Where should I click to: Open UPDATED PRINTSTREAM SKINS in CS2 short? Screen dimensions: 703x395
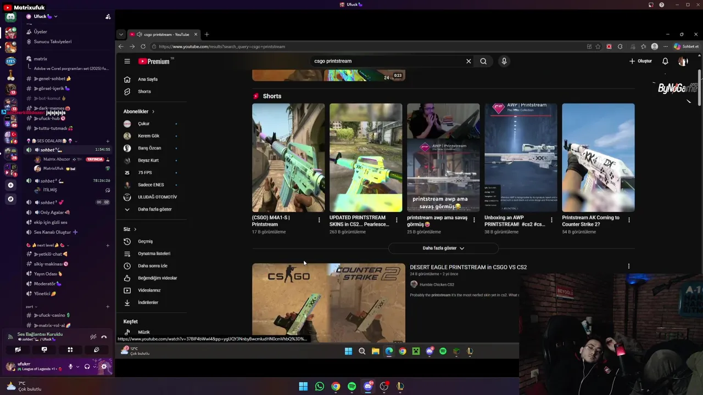[366, 157]
